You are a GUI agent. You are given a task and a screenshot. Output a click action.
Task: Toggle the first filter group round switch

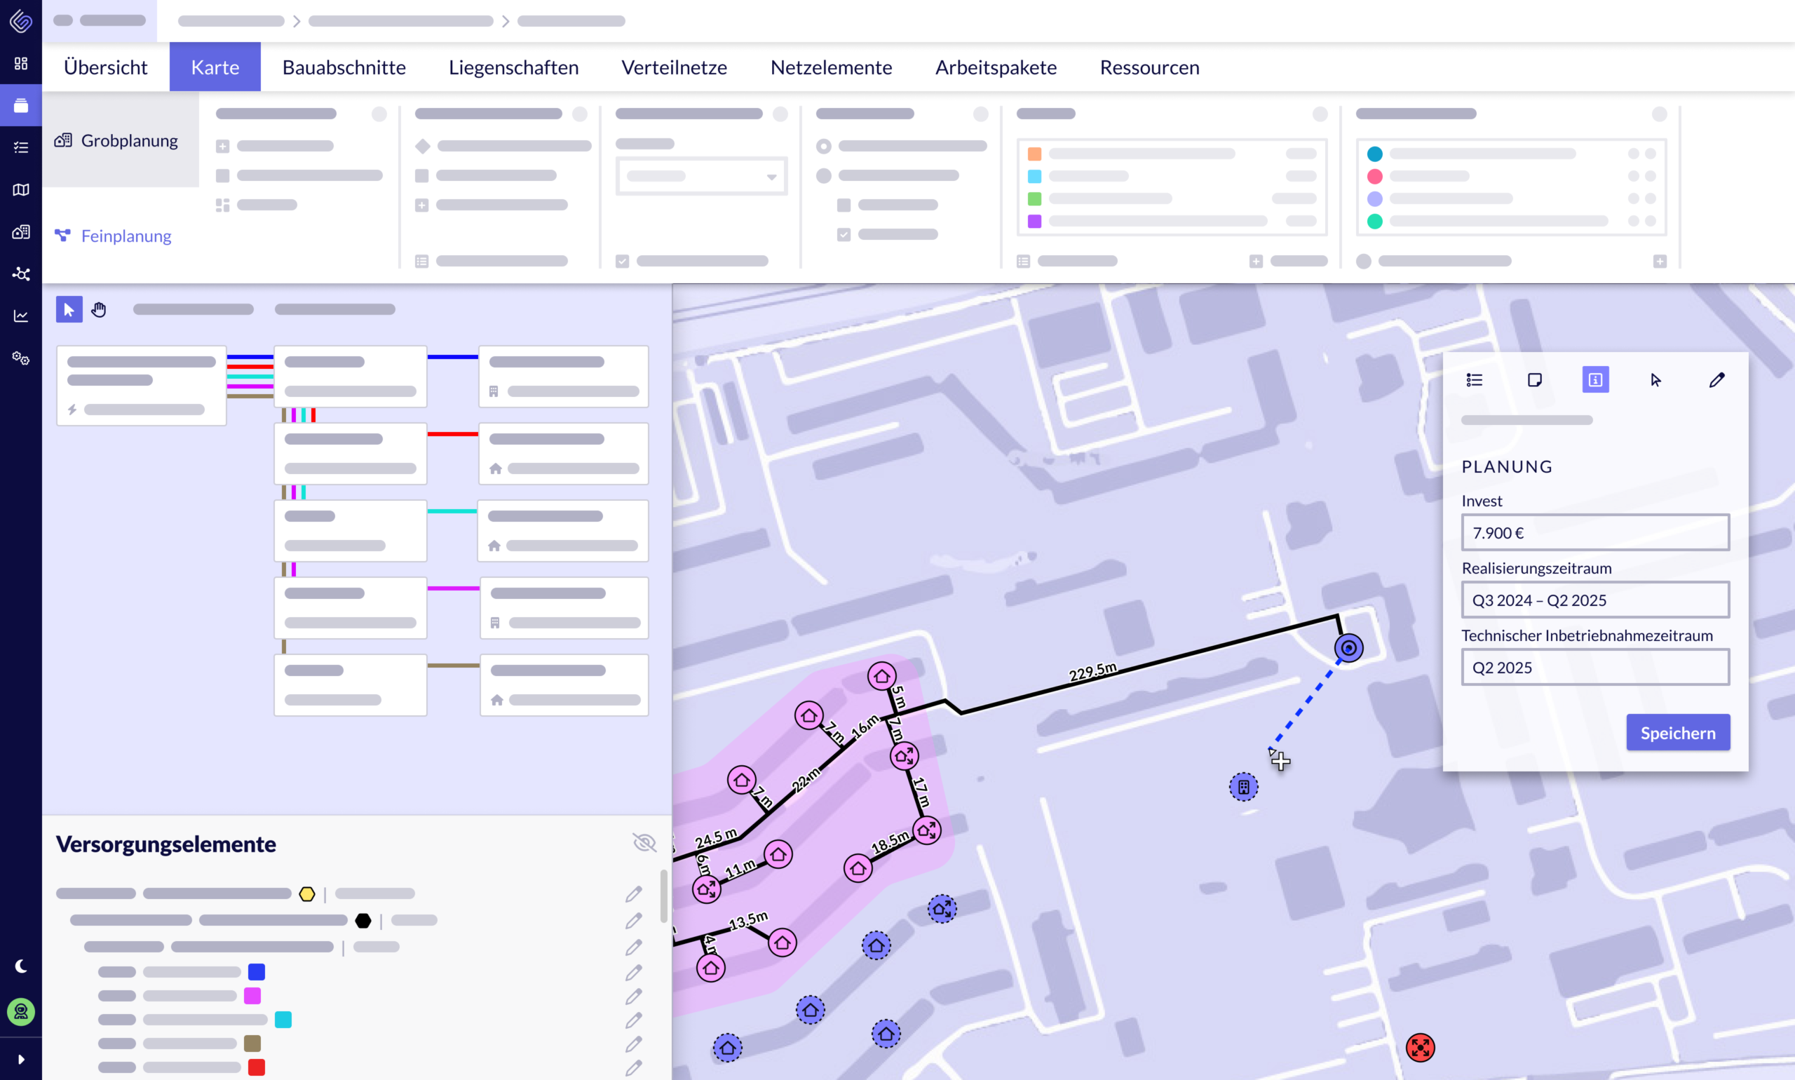click(379, 114)
